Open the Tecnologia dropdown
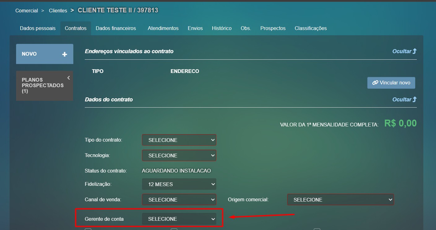Viewport: 436px width, 230px height. (x=179, y=155)
